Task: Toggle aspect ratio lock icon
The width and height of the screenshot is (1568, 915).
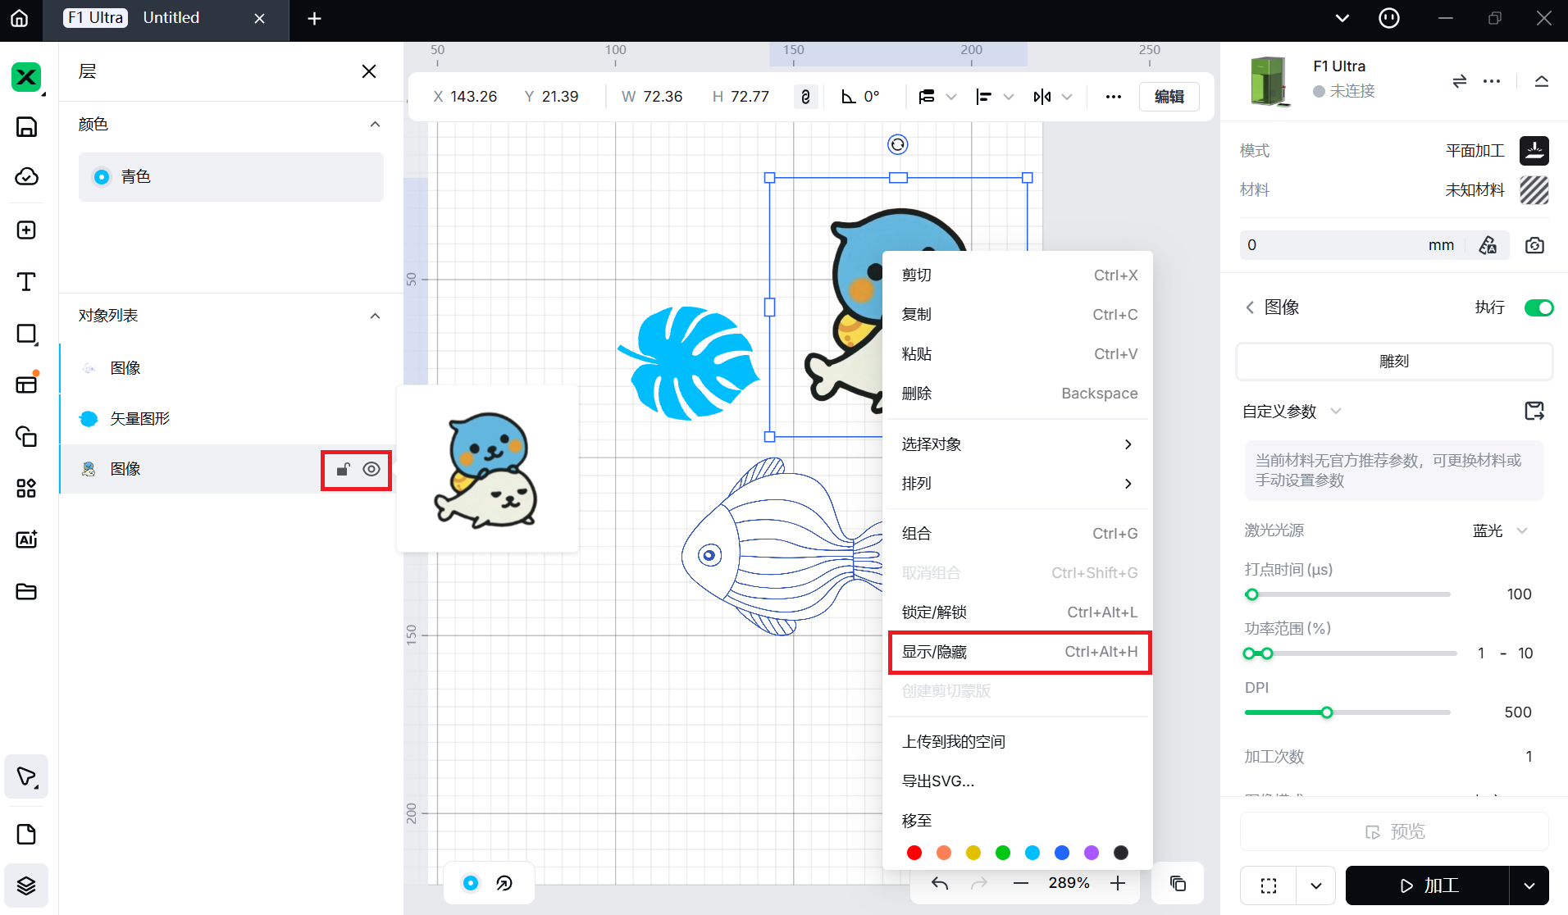Action: 805,97
